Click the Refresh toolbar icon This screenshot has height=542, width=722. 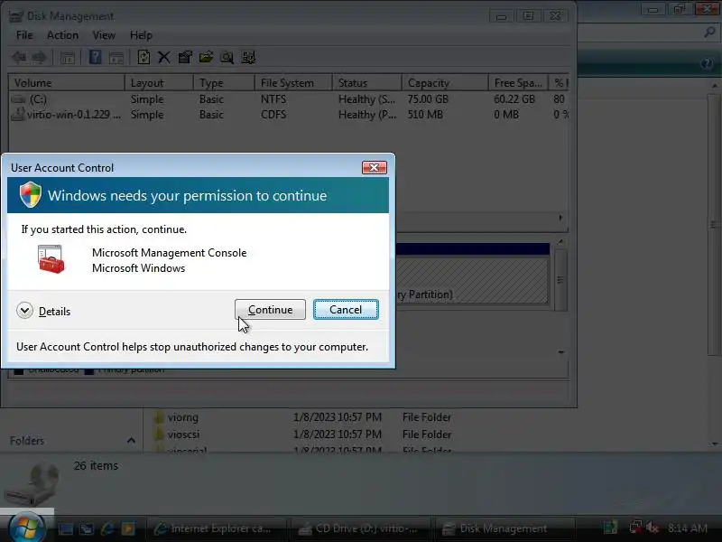pos(143,57)
